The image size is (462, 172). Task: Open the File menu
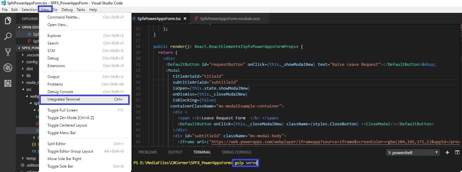[5, 10]
